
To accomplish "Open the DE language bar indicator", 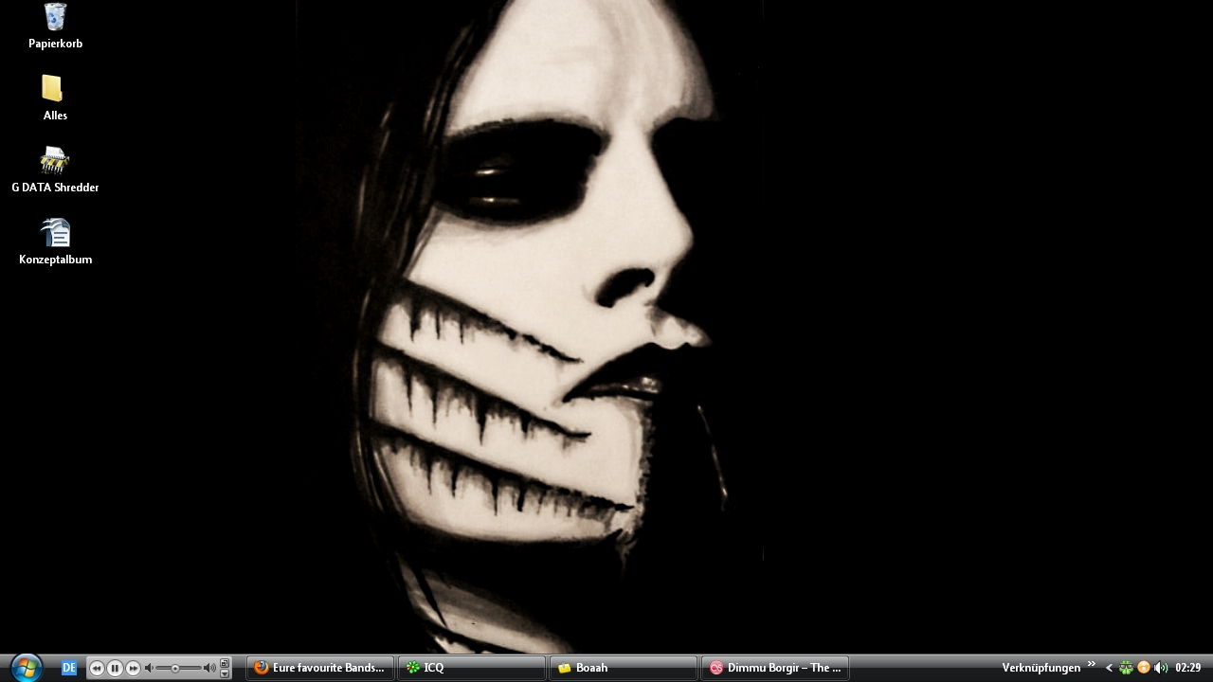I will point(69,668).
